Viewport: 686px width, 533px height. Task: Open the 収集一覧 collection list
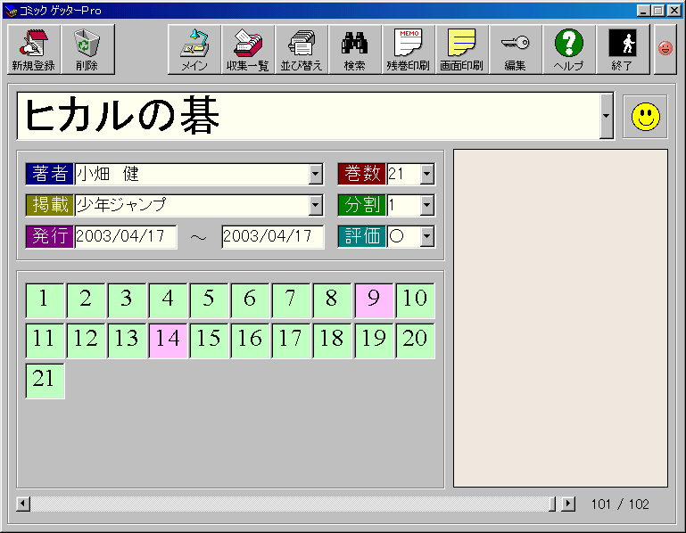click(248, 49)
